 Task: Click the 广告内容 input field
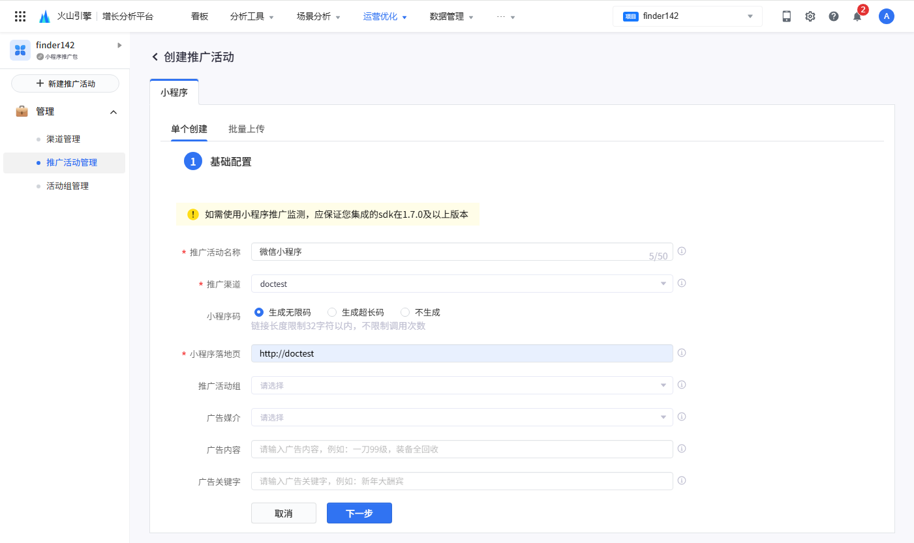tap(461, 449)
